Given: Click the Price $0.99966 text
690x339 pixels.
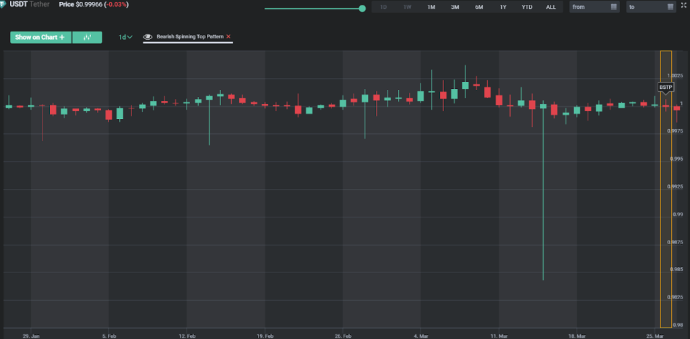Looking at the screenshot, I should [81, 5].
